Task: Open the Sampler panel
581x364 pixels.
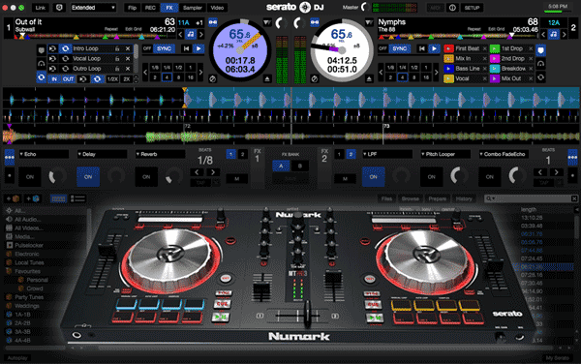Action: click(193, 8)
